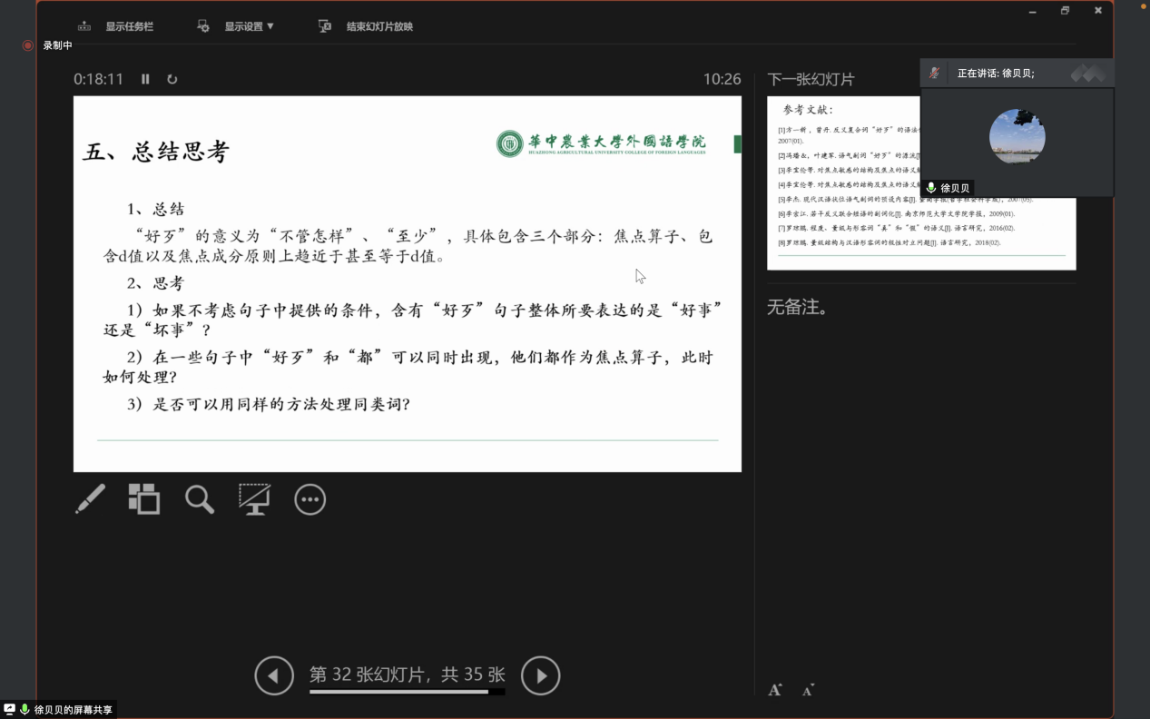Advance to the next slide
The height and width of the screenshot is (719, 1150).
point(541,675)
